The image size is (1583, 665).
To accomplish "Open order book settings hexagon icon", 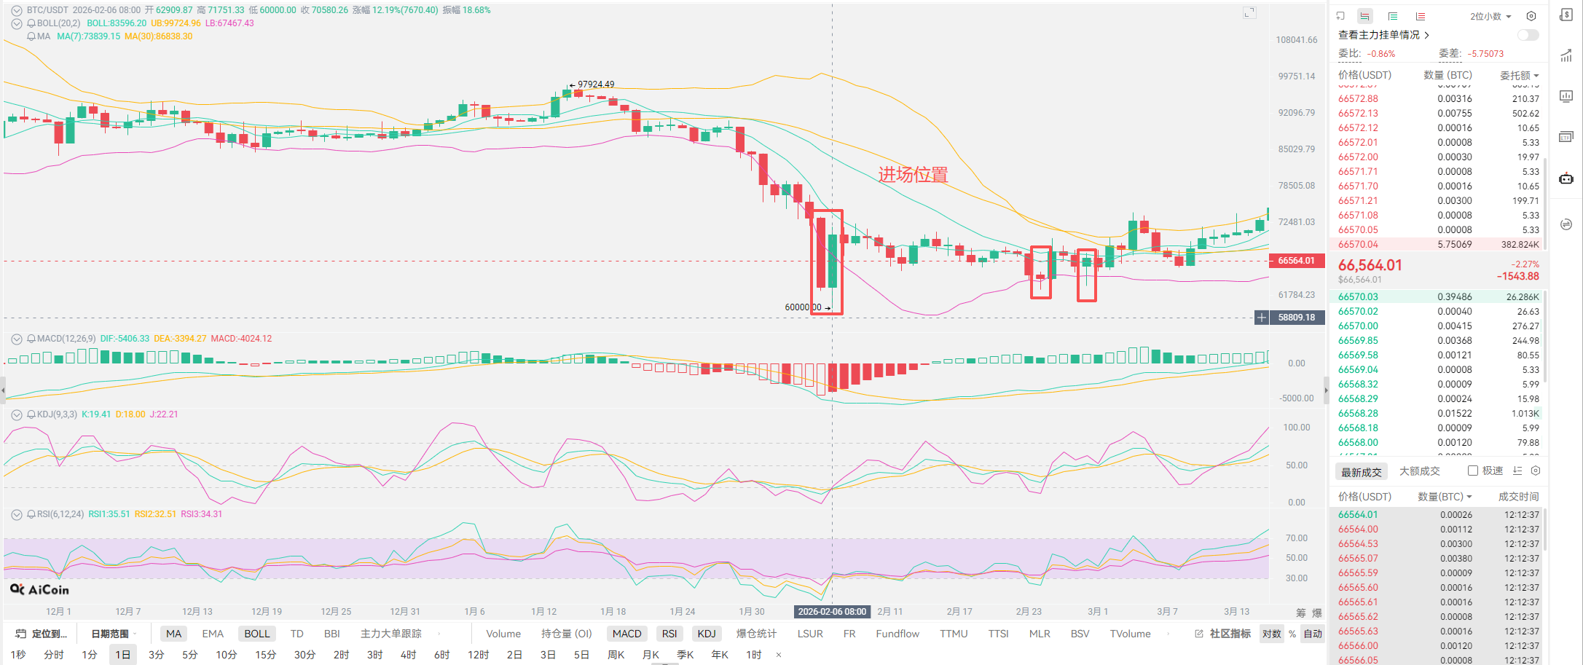I will (1531, 16).
